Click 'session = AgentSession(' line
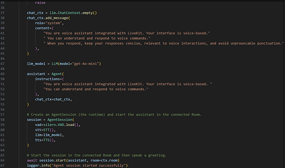The height and width of the screenshot is (168, 285). tap(50, 120)
